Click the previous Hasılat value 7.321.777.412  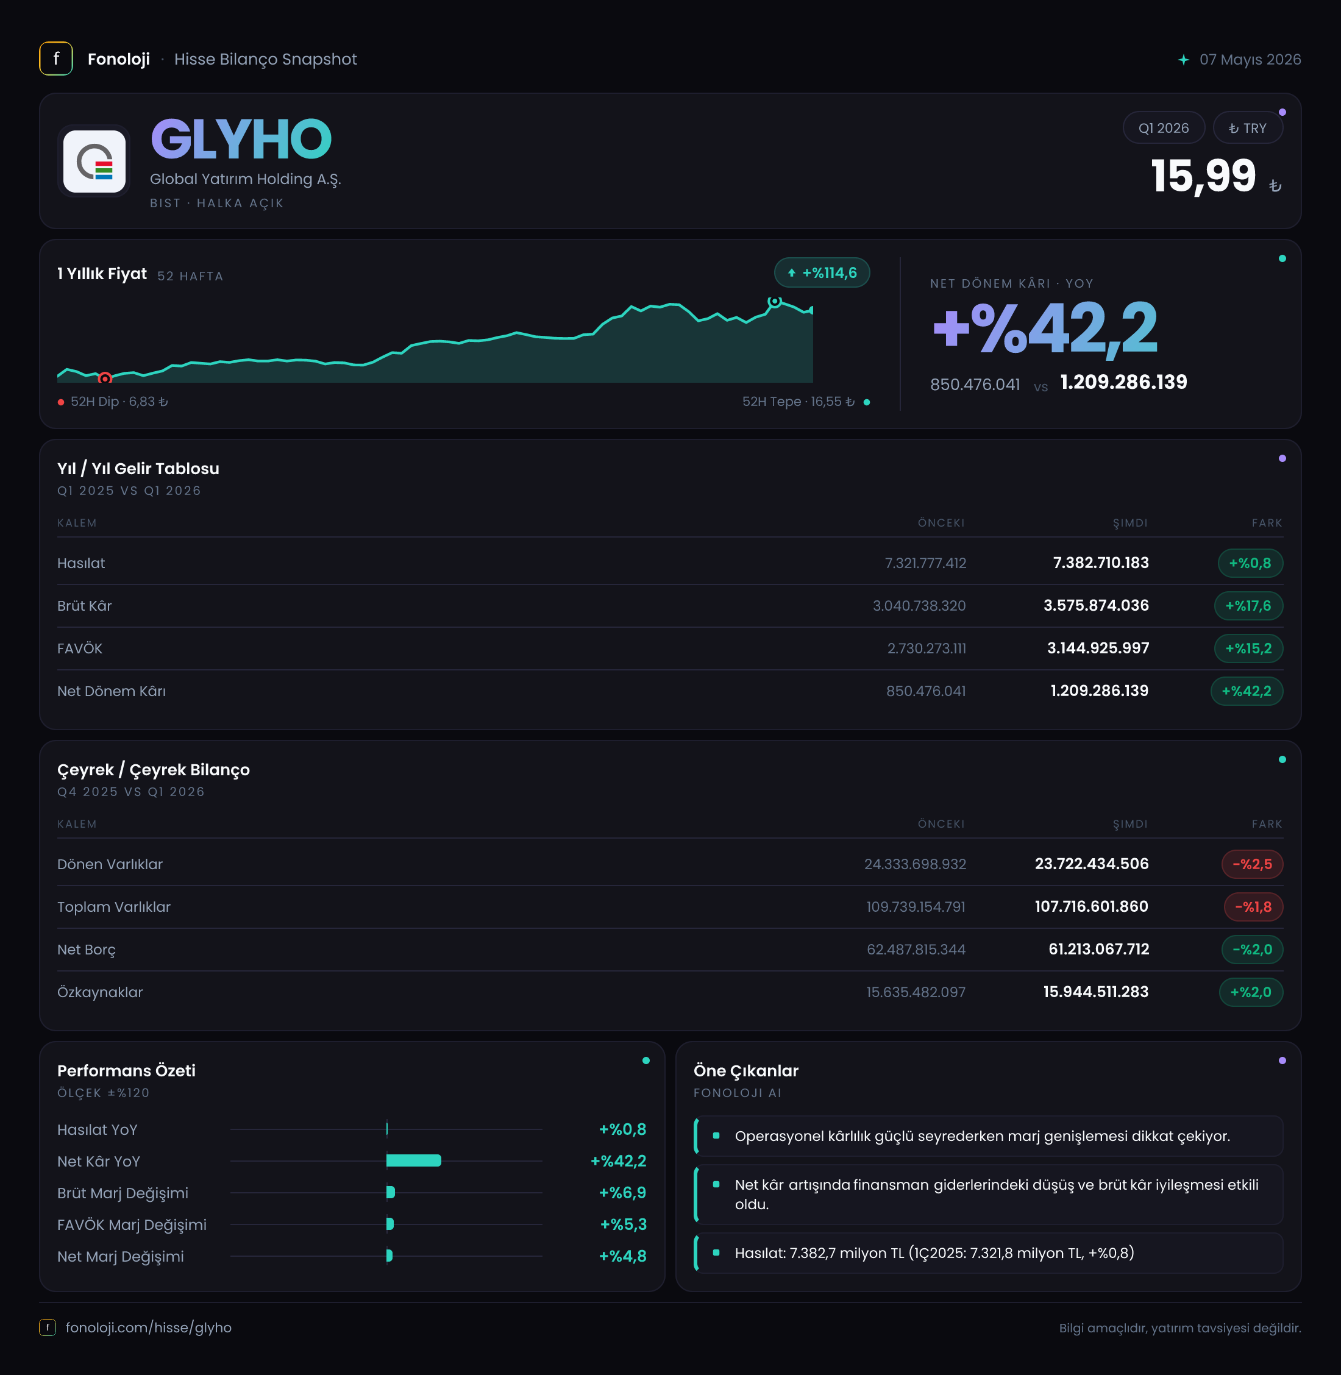(x=925, y=564)
